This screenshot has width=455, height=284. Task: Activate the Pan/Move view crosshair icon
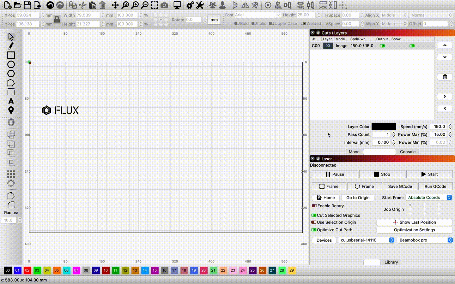[x=115, y=5]
